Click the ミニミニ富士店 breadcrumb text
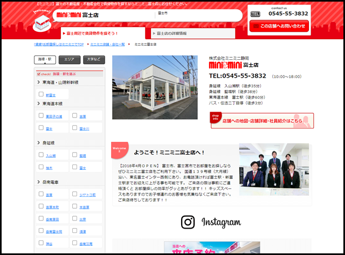 click(145, 44)
